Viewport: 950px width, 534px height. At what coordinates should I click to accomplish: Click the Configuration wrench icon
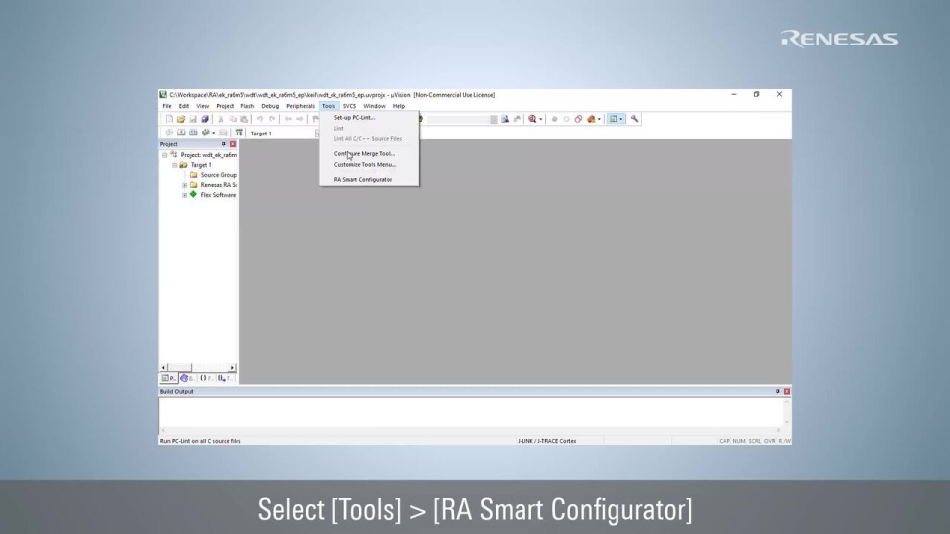click(634, 119)
